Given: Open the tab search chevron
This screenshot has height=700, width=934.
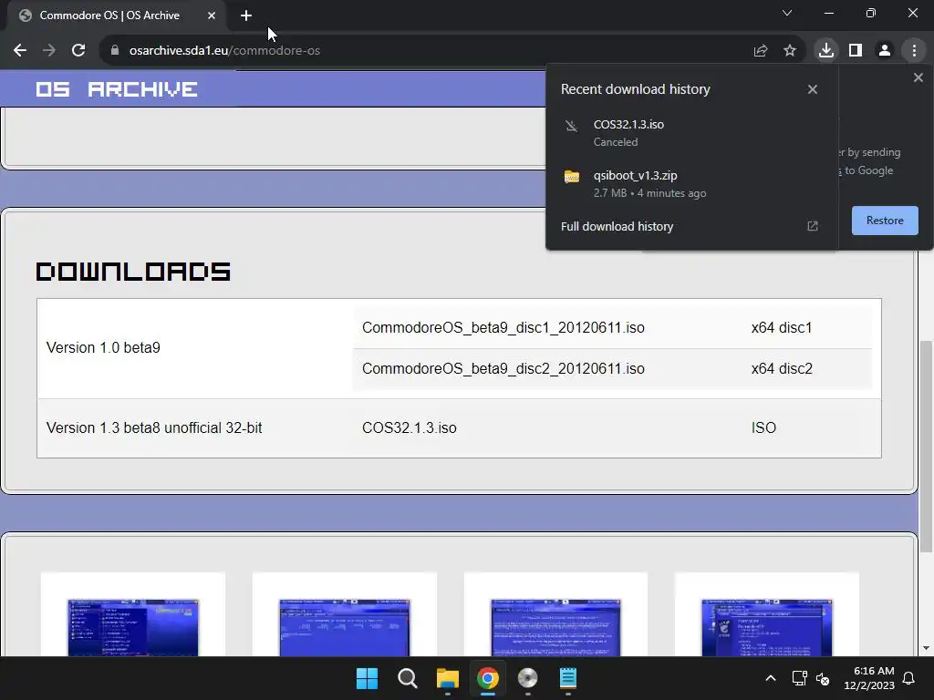Looking at the screenshot, I should (787, 13).
